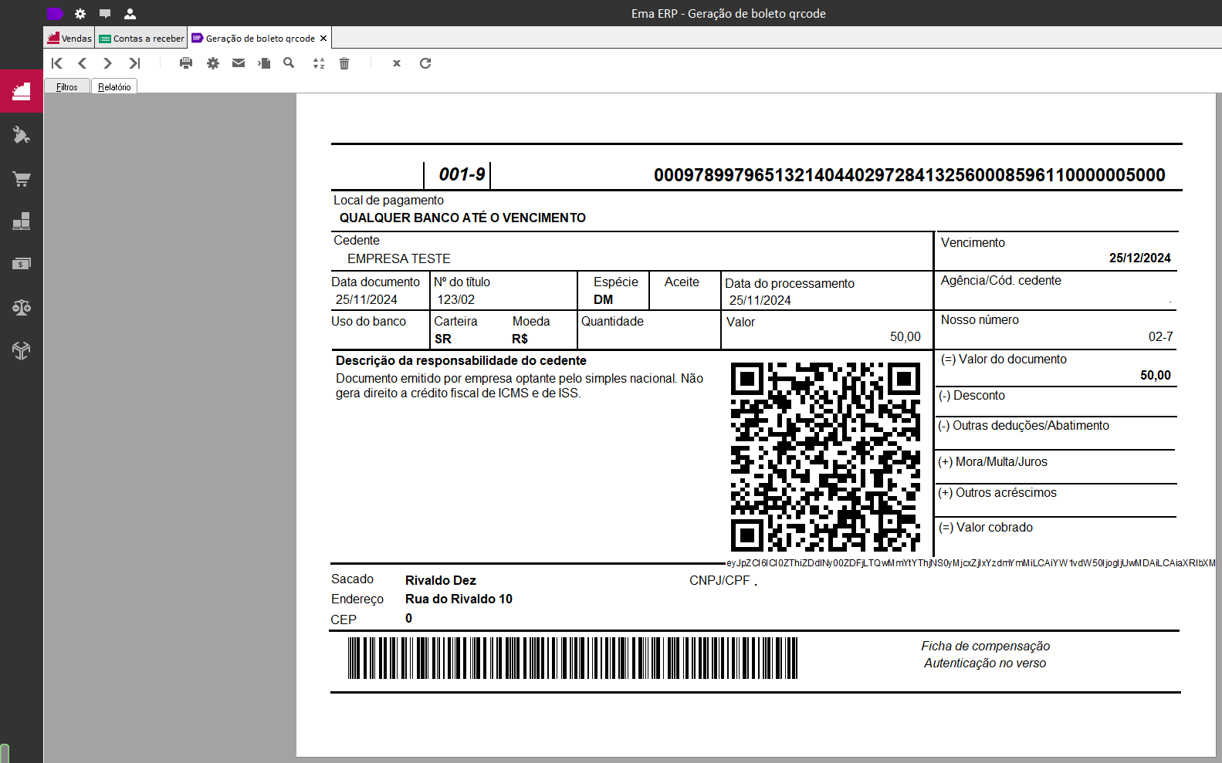Click the QR code image on the boleto

[x=825, y=457]
